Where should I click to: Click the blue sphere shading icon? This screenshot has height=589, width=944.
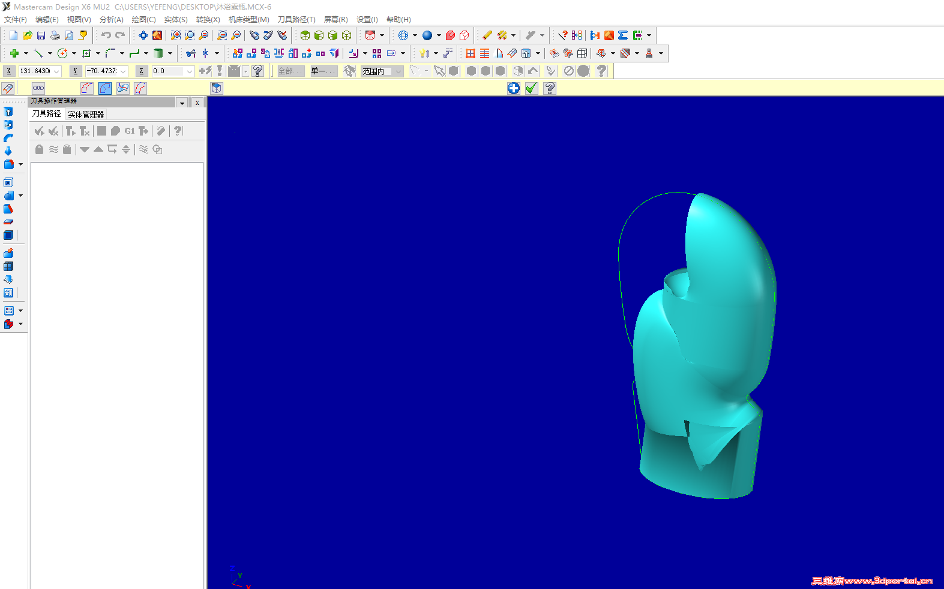click(x=427, y=35)
